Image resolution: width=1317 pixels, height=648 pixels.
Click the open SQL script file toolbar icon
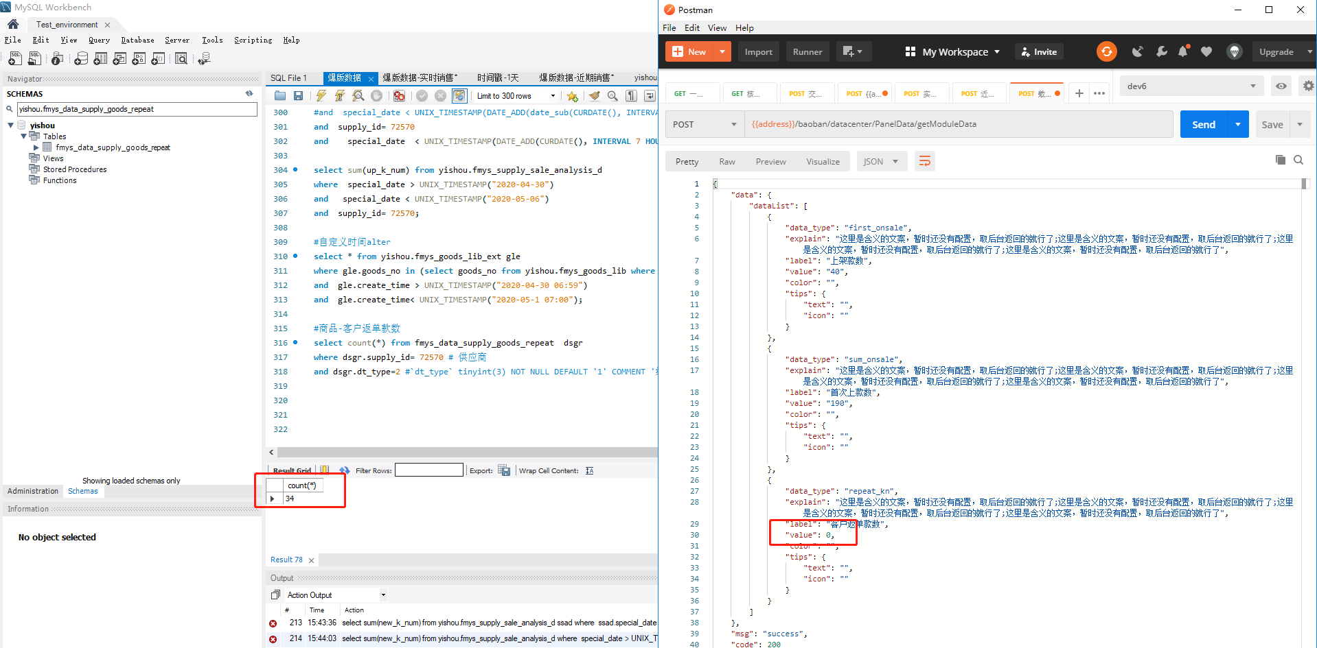34,59
